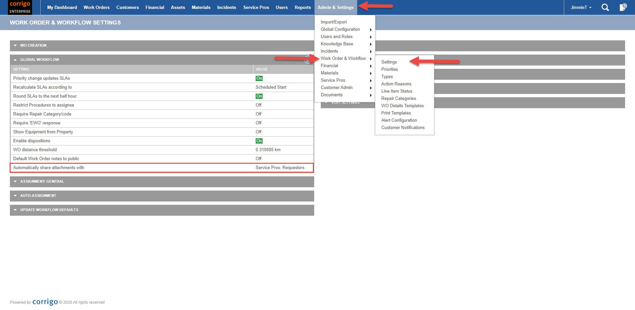Open the JimmieT user dropdown
This screenshot has height=310, width=635.
(x=581, y=7)
